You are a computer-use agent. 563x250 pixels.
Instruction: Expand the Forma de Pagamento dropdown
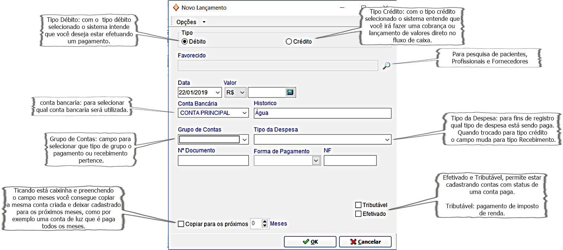pos(316,160)
